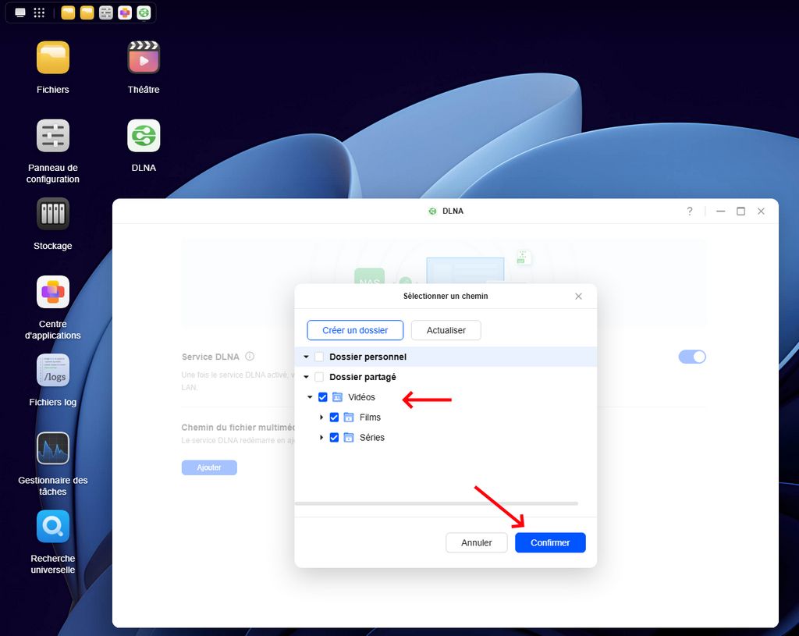Uncheck the Films folder checkbox
The image size is (799, 636).
tap(334, 417)
